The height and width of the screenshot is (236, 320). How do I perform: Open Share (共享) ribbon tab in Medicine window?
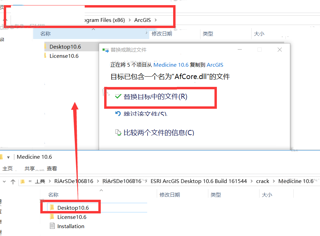(30, 169)
